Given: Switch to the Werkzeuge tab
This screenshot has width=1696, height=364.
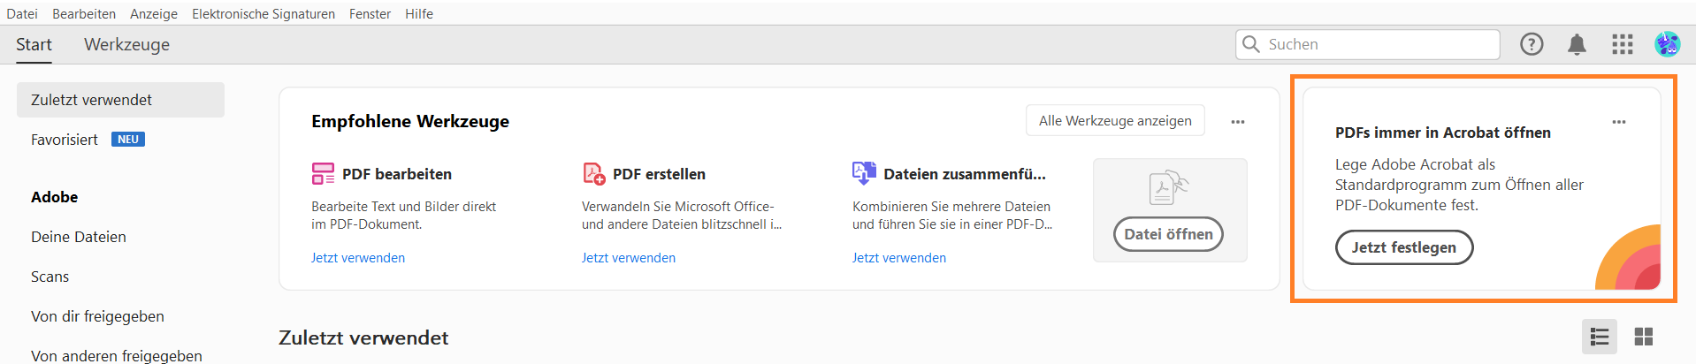Looking at the screenshot, I should click(x=126, y=44).
